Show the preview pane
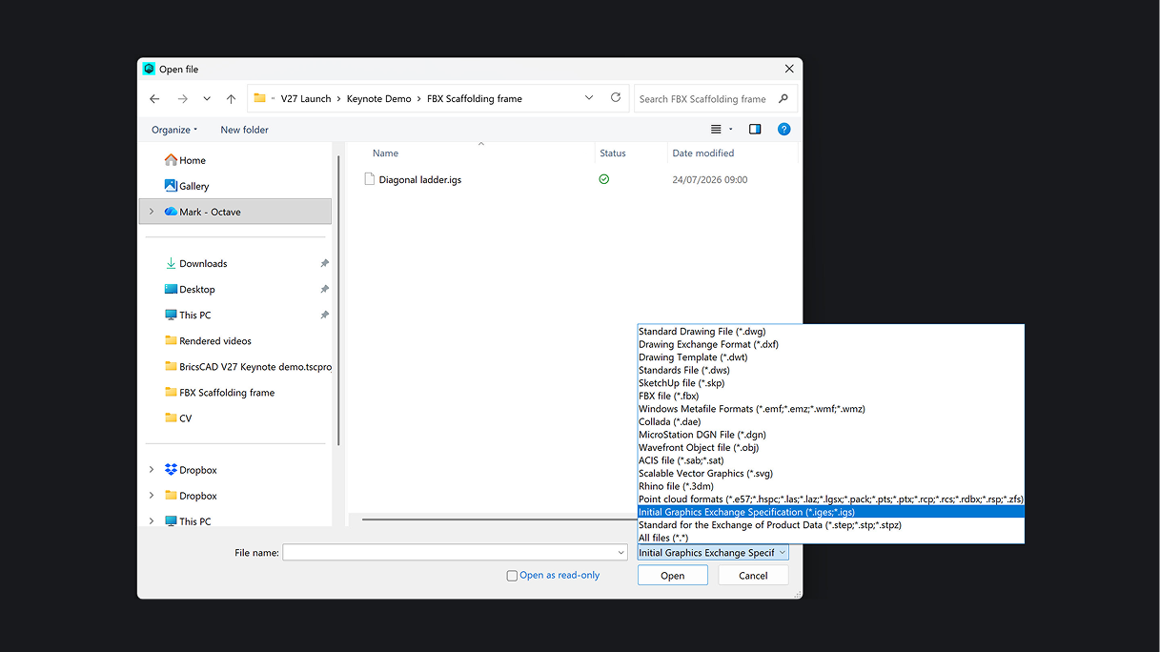 (x=755, y=129)
